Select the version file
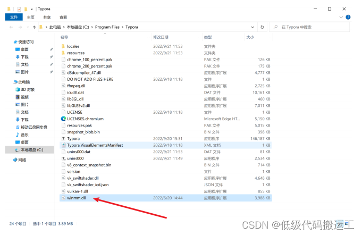 pyautogui.click(x=74, y=172)
